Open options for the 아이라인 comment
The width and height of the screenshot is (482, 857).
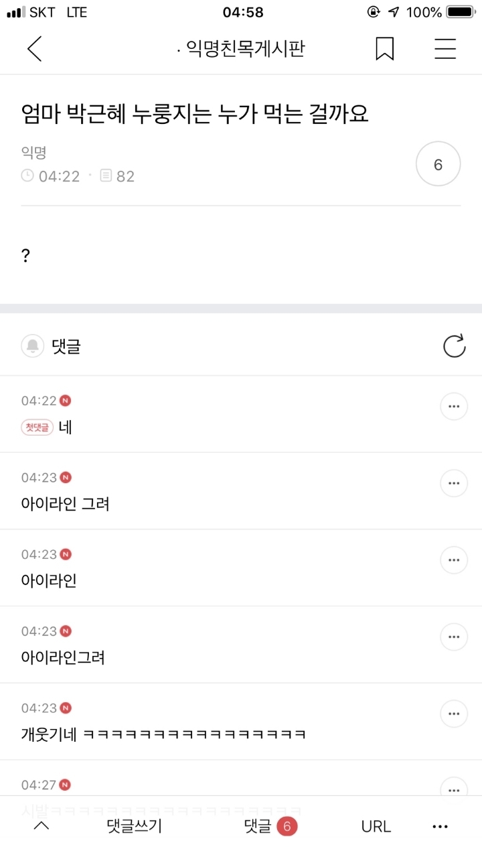click(x=453, y=560)
